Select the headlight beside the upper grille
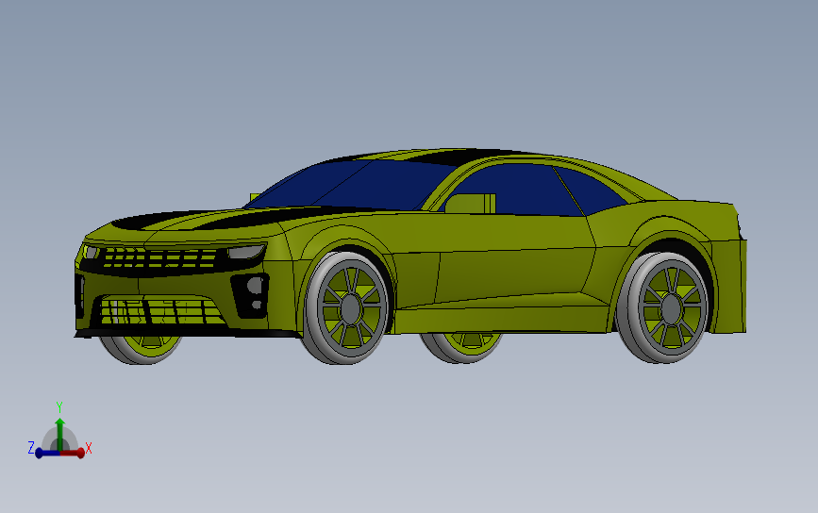The width and height of the screenshot is (818, 513). pyautogui.click(x=246, y=252)
